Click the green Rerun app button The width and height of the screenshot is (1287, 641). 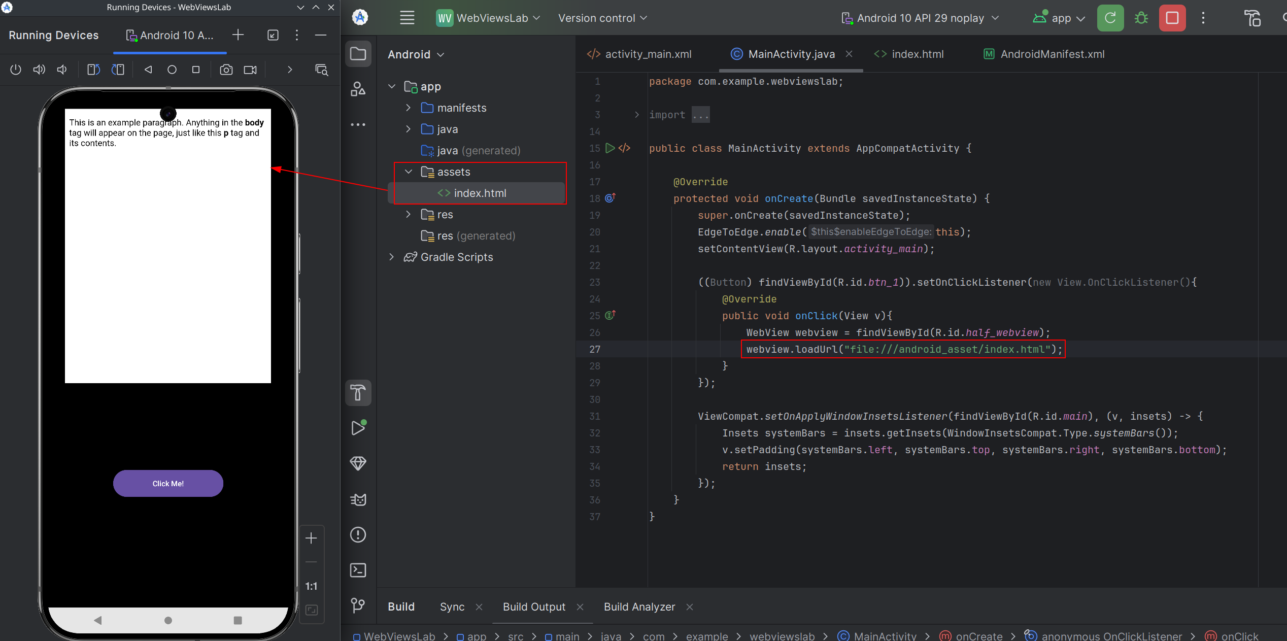point(1110,18)
